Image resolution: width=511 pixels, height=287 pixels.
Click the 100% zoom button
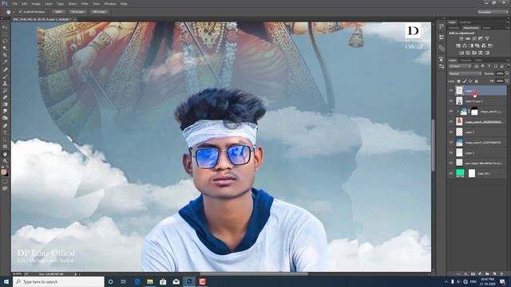click(58, 12)
